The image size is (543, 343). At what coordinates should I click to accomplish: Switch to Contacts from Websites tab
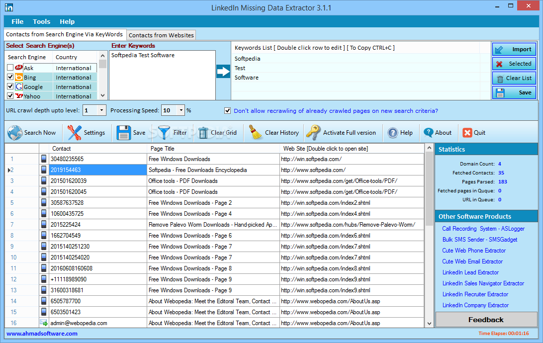click(x=161, y=35)
